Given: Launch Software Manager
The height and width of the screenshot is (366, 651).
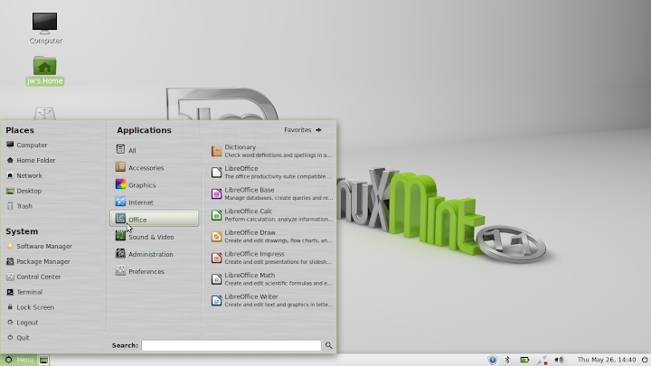Looking at the screenshot, I should tap(40, 246).
